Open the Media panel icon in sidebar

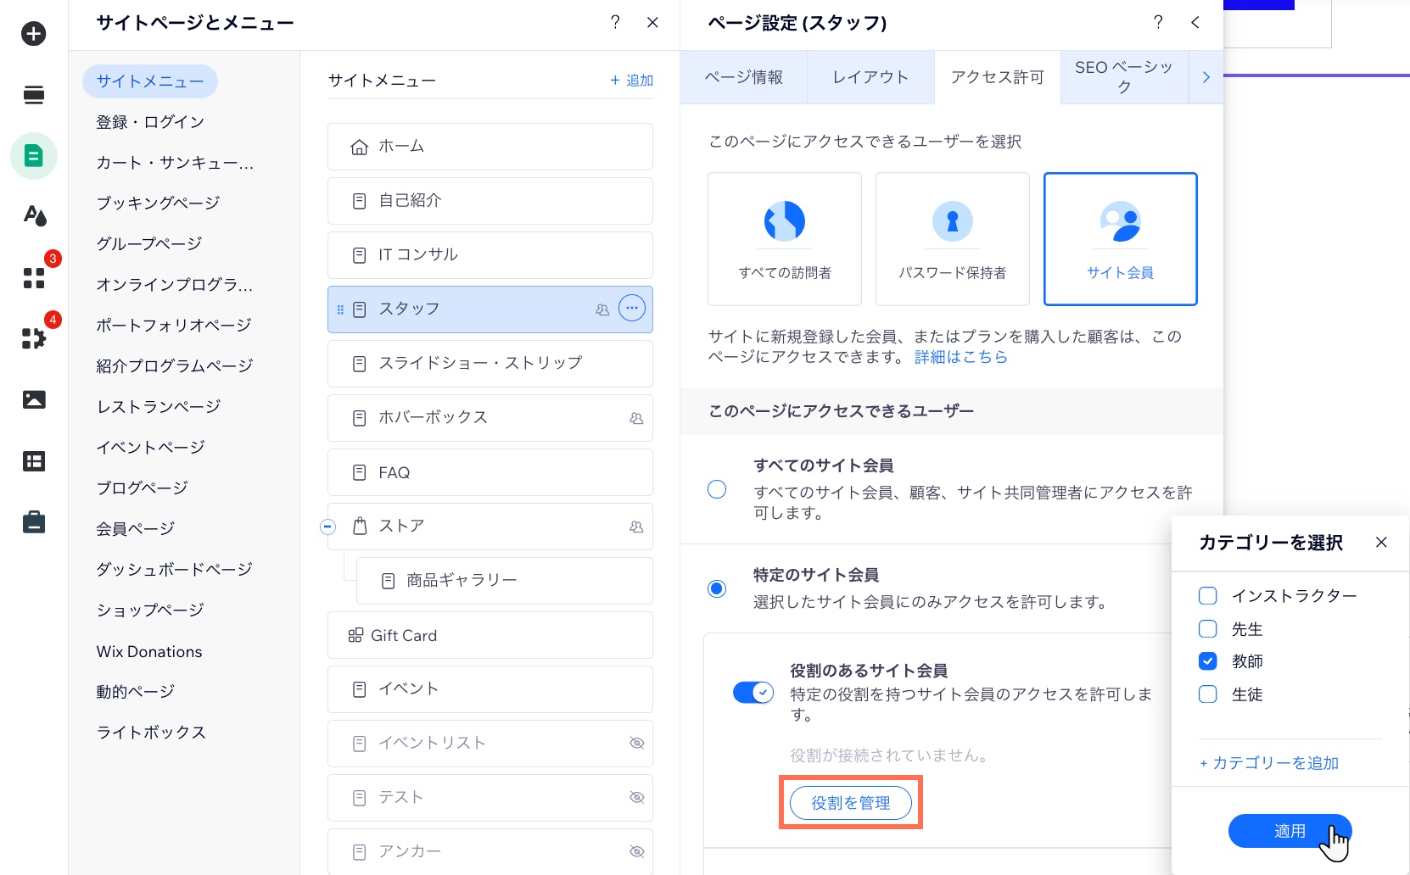pyautogui.click(x=33, y=399)
